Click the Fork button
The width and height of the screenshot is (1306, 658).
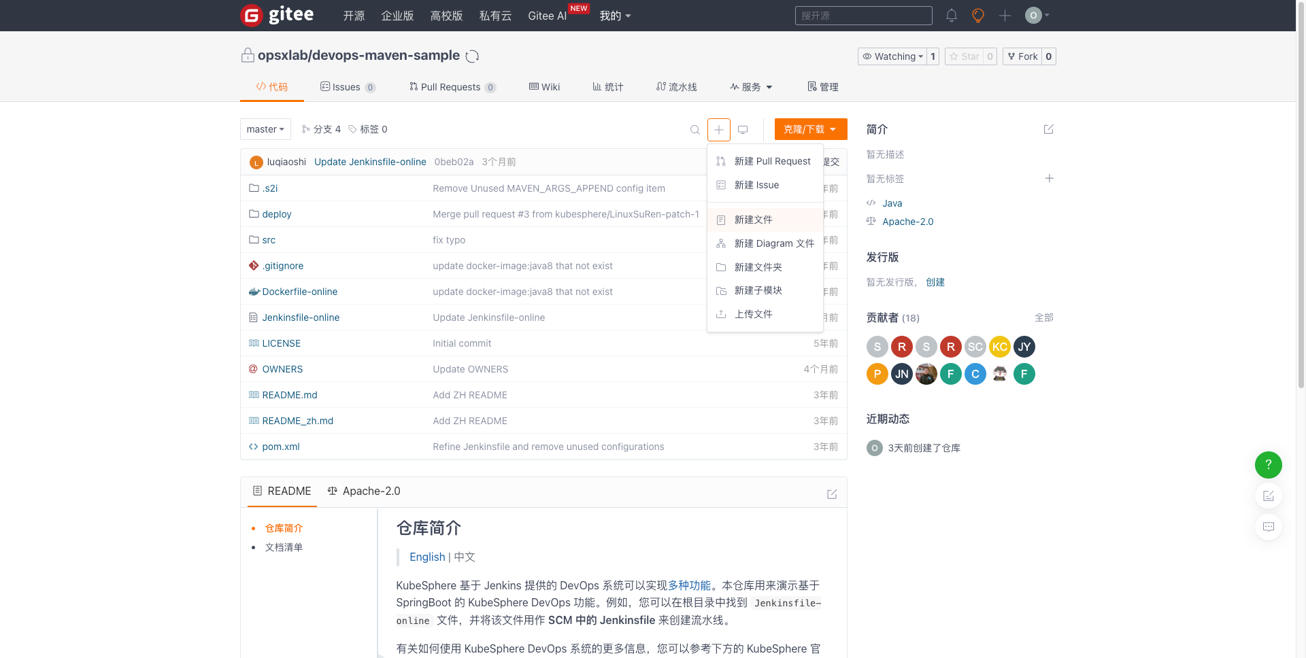click(x=1022, y=56)
